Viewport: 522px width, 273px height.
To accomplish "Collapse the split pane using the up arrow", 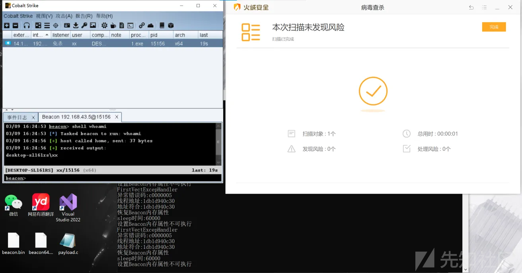I will coord(6,110).
